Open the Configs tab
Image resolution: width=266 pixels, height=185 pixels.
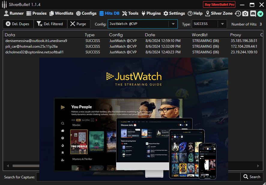point(86,13)
